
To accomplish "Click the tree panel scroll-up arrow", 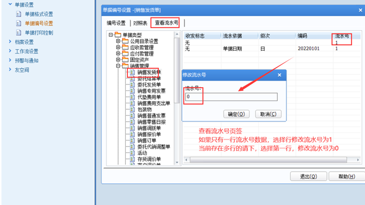I will tap(177, 35).
